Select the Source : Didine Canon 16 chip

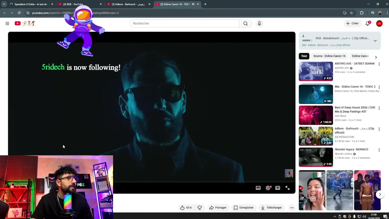point(329,56)
